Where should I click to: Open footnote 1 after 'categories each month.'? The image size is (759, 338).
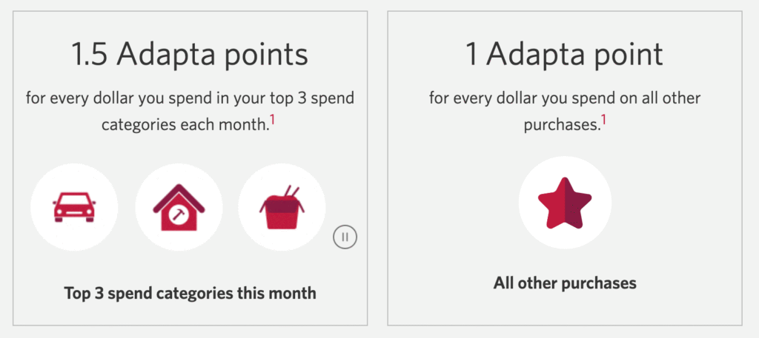coord(272,119)
